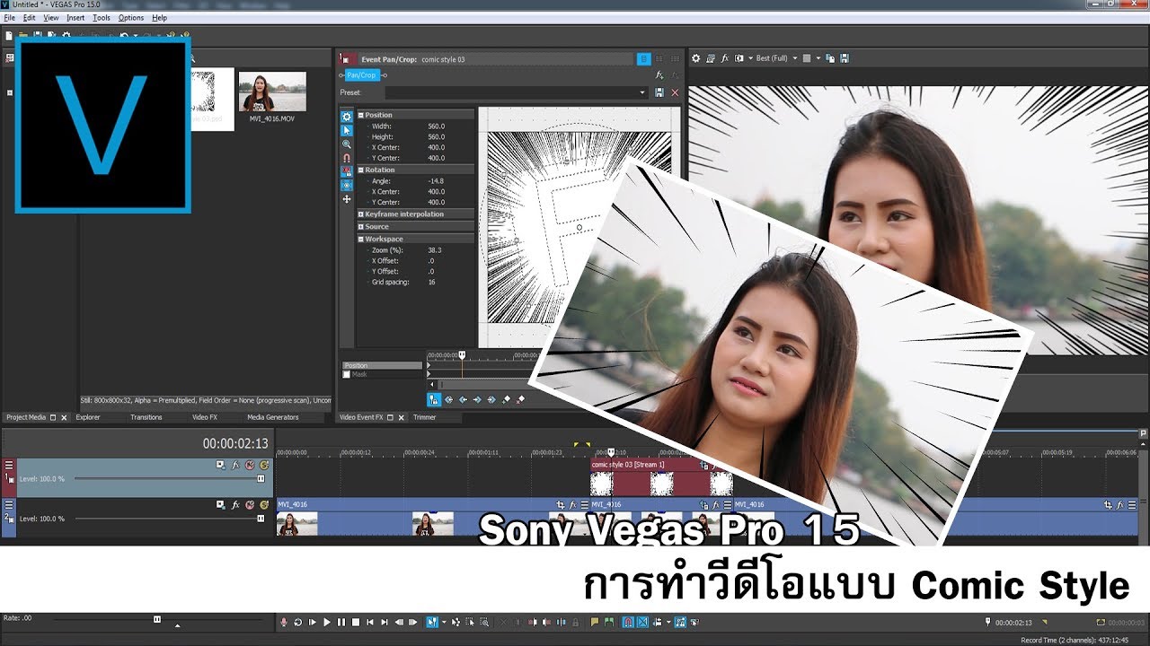Click Track Motion icon on track 1
Viewport: 1150px width, 646px height.
point(220,465)
